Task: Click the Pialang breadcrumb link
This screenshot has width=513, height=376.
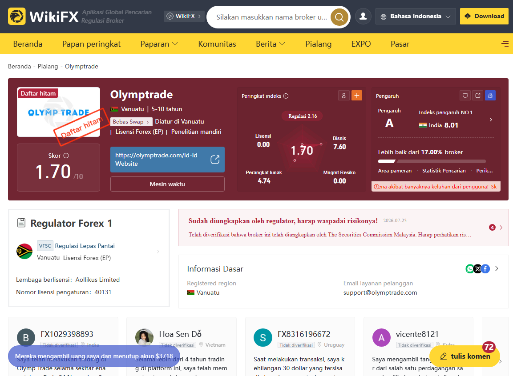Action: tap(48, 66)
